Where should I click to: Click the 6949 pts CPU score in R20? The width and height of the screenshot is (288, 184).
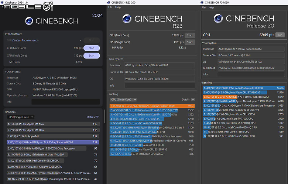pyautogui.click(x=267, y=35)
